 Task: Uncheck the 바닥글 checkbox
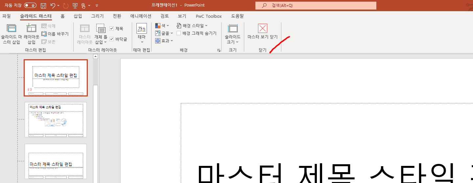click(112, 39)
